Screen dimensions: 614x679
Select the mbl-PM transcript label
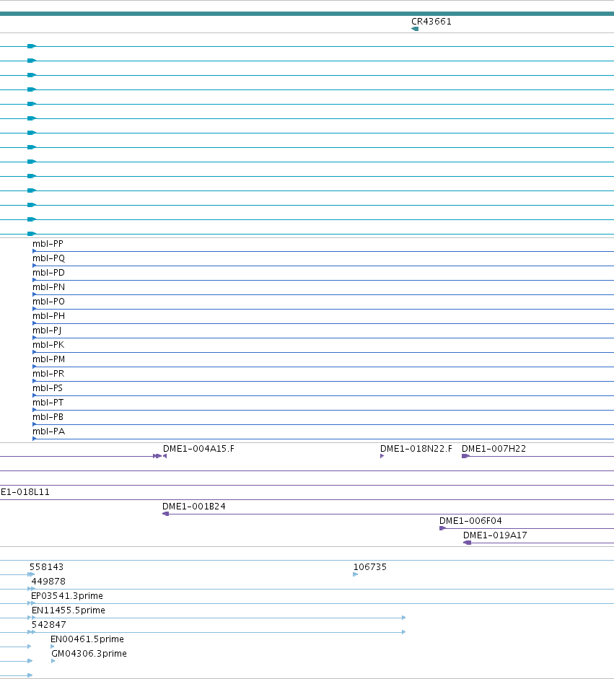[48, 359]
